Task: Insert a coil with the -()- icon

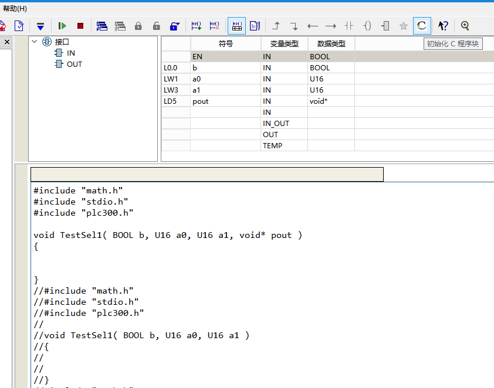Action: pos(367,26)
